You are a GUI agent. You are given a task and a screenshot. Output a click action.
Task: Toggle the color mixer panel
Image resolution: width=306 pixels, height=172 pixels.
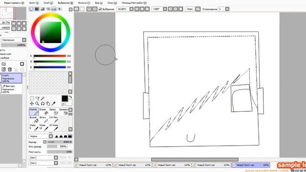tap(48, 9)
